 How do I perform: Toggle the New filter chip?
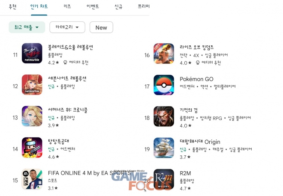101,27
